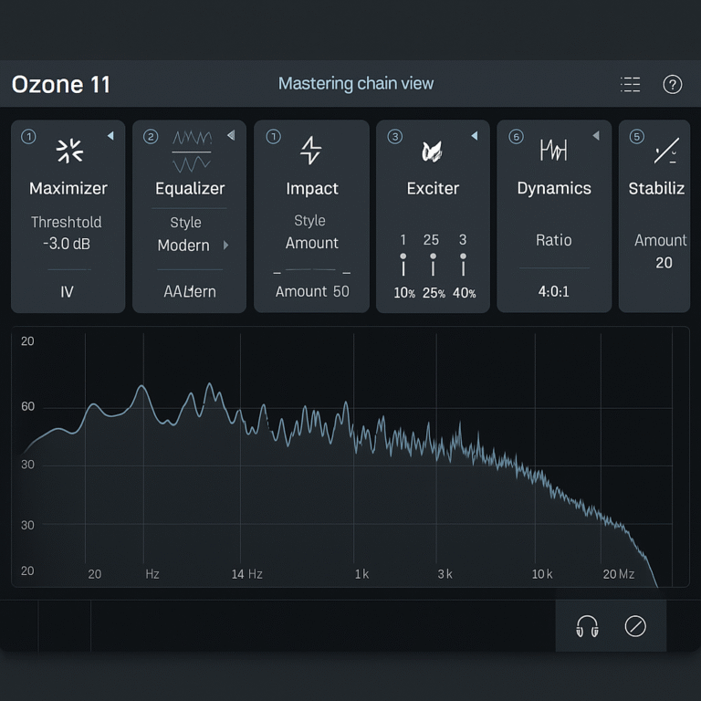The height and width of the screenshot is (701, 701).
Task: Select the Maximizer burst icon
Action: (69, 151)
